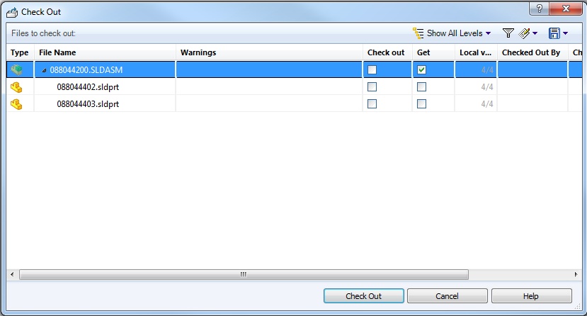
Task: Click the Warnings column header
Action: coord(269,53)
